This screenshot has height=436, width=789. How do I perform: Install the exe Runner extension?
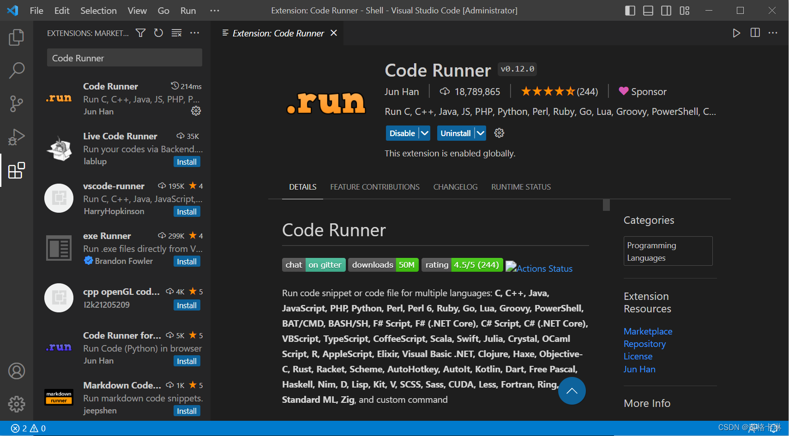tap(187, 262)
